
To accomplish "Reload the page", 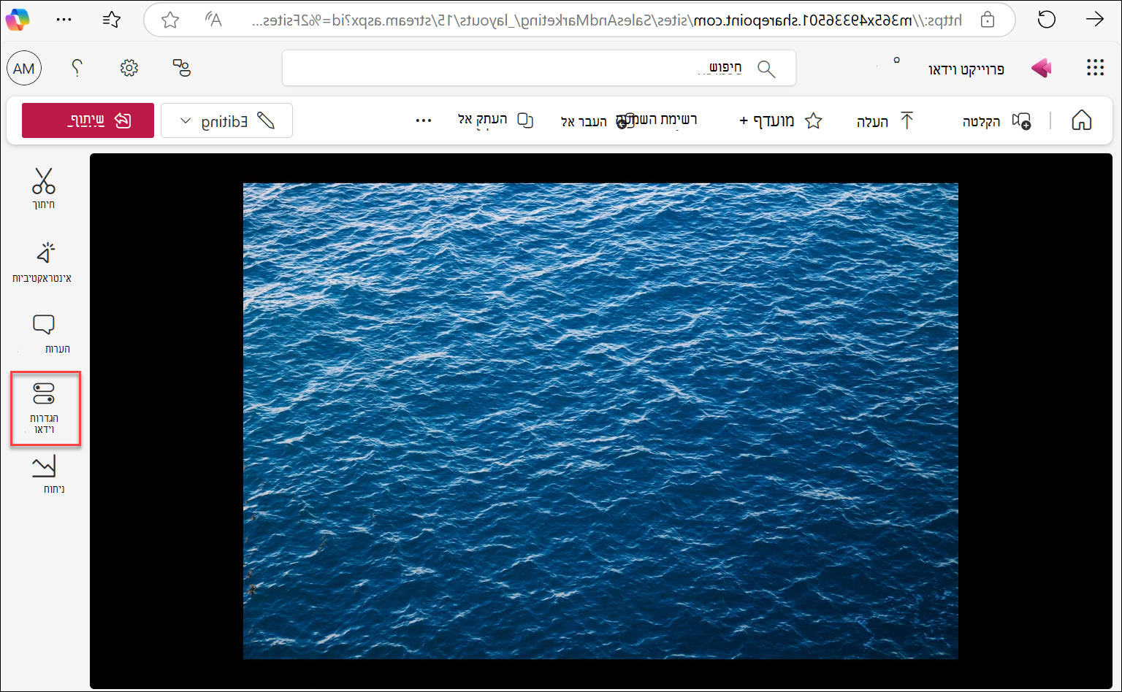I will [1047, 20].
